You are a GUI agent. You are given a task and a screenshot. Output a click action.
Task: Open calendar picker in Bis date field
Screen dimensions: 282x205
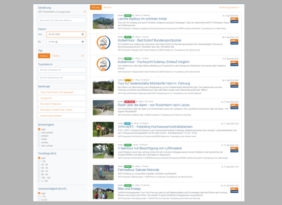[83, 42]
